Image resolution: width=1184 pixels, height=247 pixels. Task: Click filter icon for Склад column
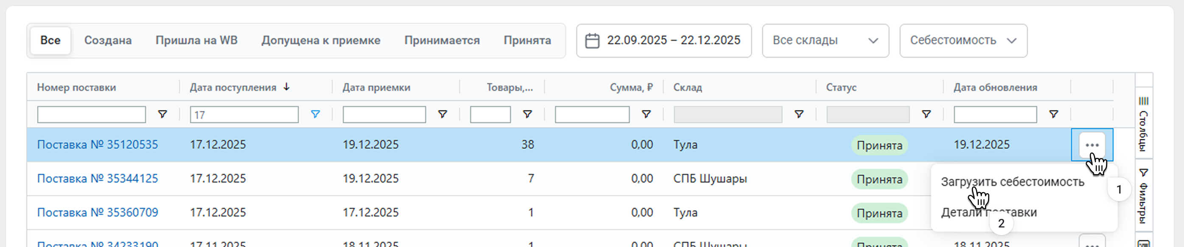tap(799, 114)
